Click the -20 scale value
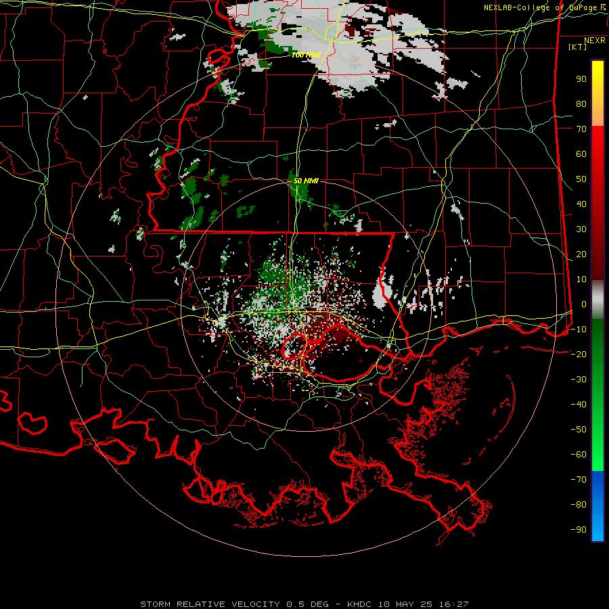The height and width of the screenshot is (609, 609). click(579, 355)
